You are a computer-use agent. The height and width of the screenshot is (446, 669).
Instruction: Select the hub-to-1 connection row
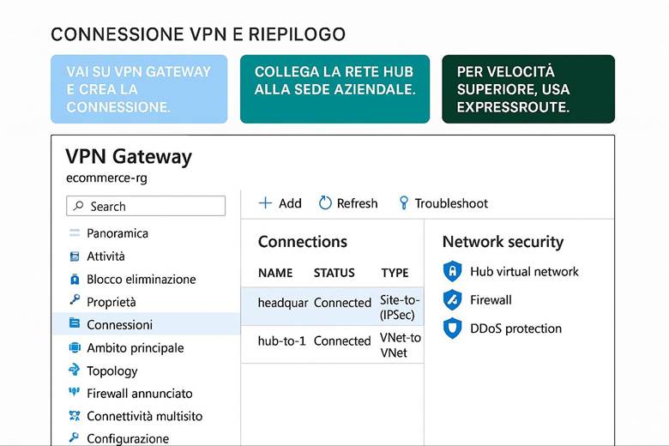(332, 344)
